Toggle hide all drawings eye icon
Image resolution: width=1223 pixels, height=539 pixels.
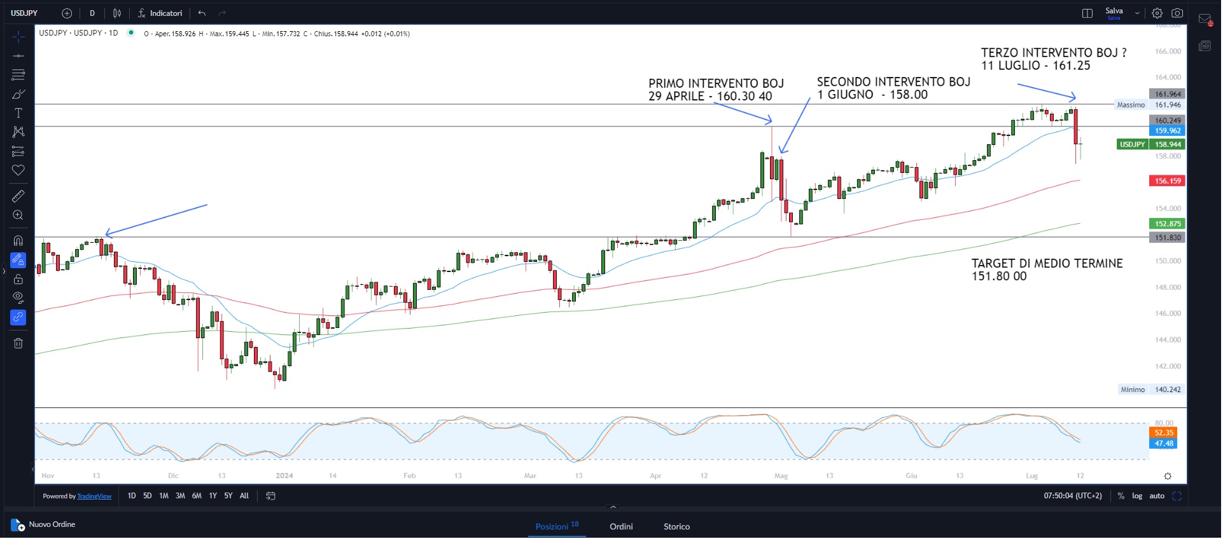18,297
